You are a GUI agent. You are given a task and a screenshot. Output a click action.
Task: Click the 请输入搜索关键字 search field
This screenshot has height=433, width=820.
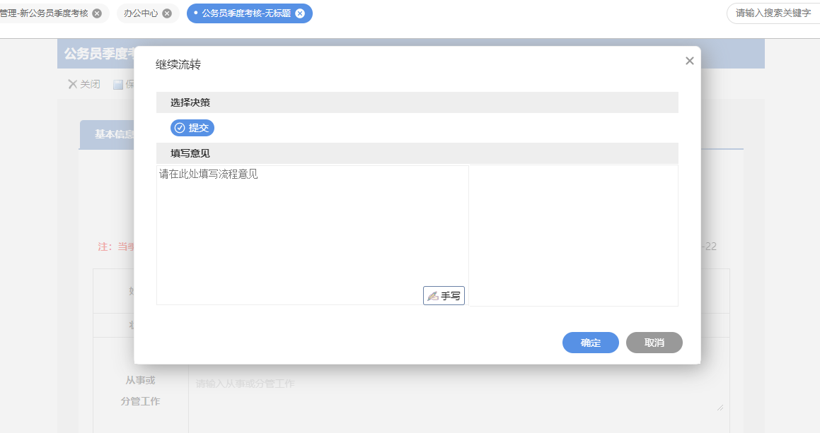point(773,13)
